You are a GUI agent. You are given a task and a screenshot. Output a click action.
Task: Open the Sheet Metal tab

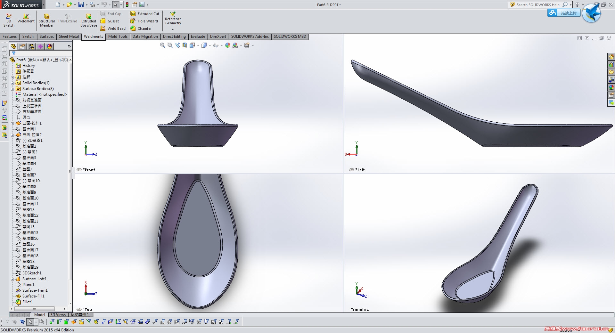(x=69, y=37)
